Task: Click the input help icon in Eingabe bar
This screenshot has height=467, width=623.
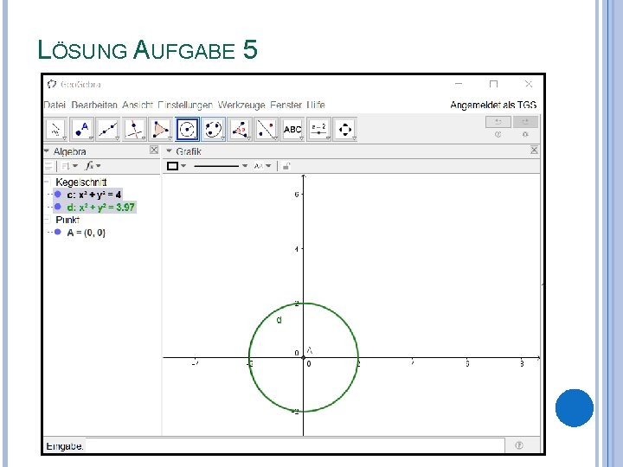Action: coord(519,445)
